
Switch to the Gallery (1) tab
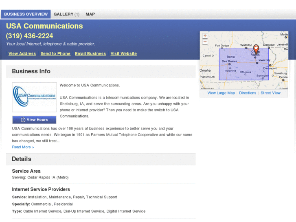pos(66,14)
